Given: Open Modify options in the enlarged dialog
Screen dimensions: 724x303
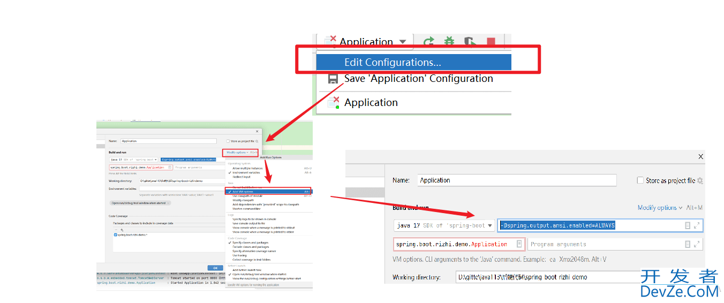Looking at the screenshot, I should [x=660, y=208].
